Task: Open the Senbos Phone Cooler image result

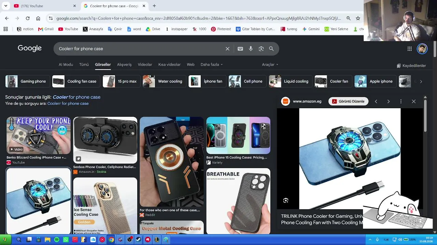Action: 105,141
